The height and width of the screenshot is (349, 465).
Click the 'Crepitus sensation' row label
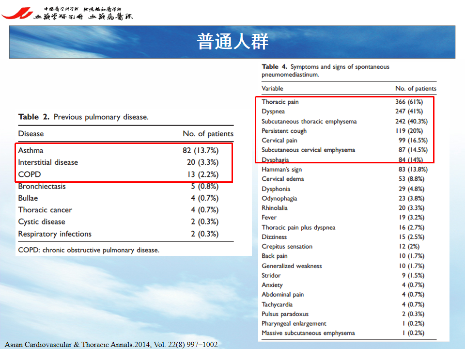click(287, 247)
